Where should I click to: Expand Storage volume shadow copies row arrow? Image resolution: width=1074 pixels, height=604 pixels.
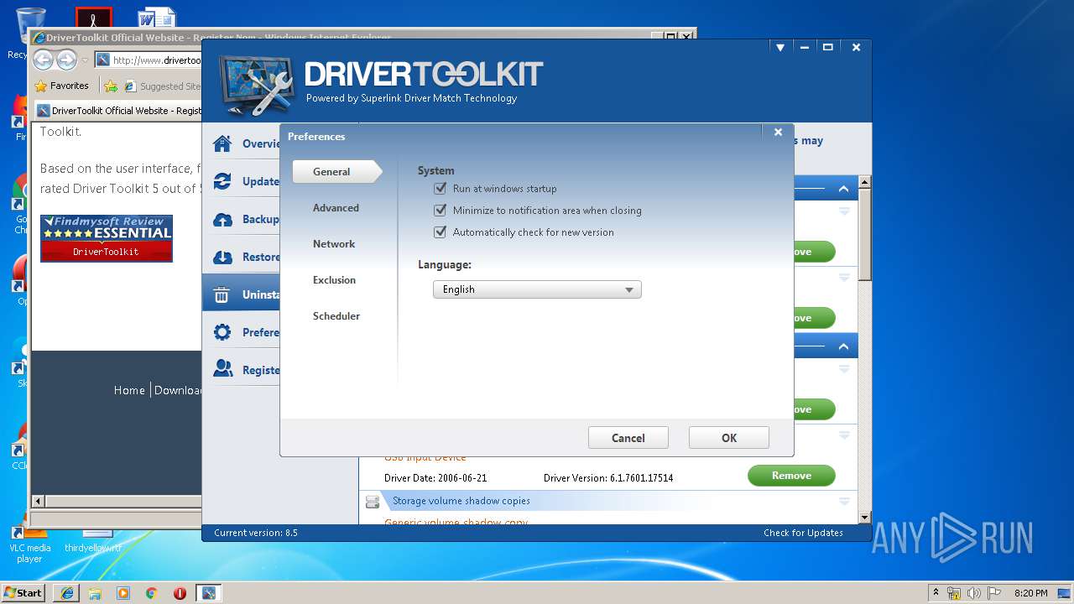tap(844, 502)
